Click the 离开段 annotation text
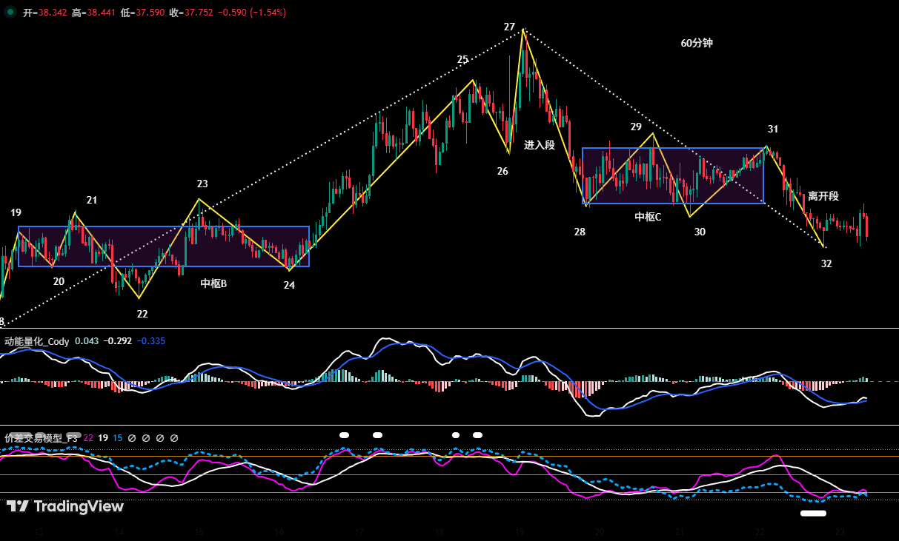 [823, 196]
